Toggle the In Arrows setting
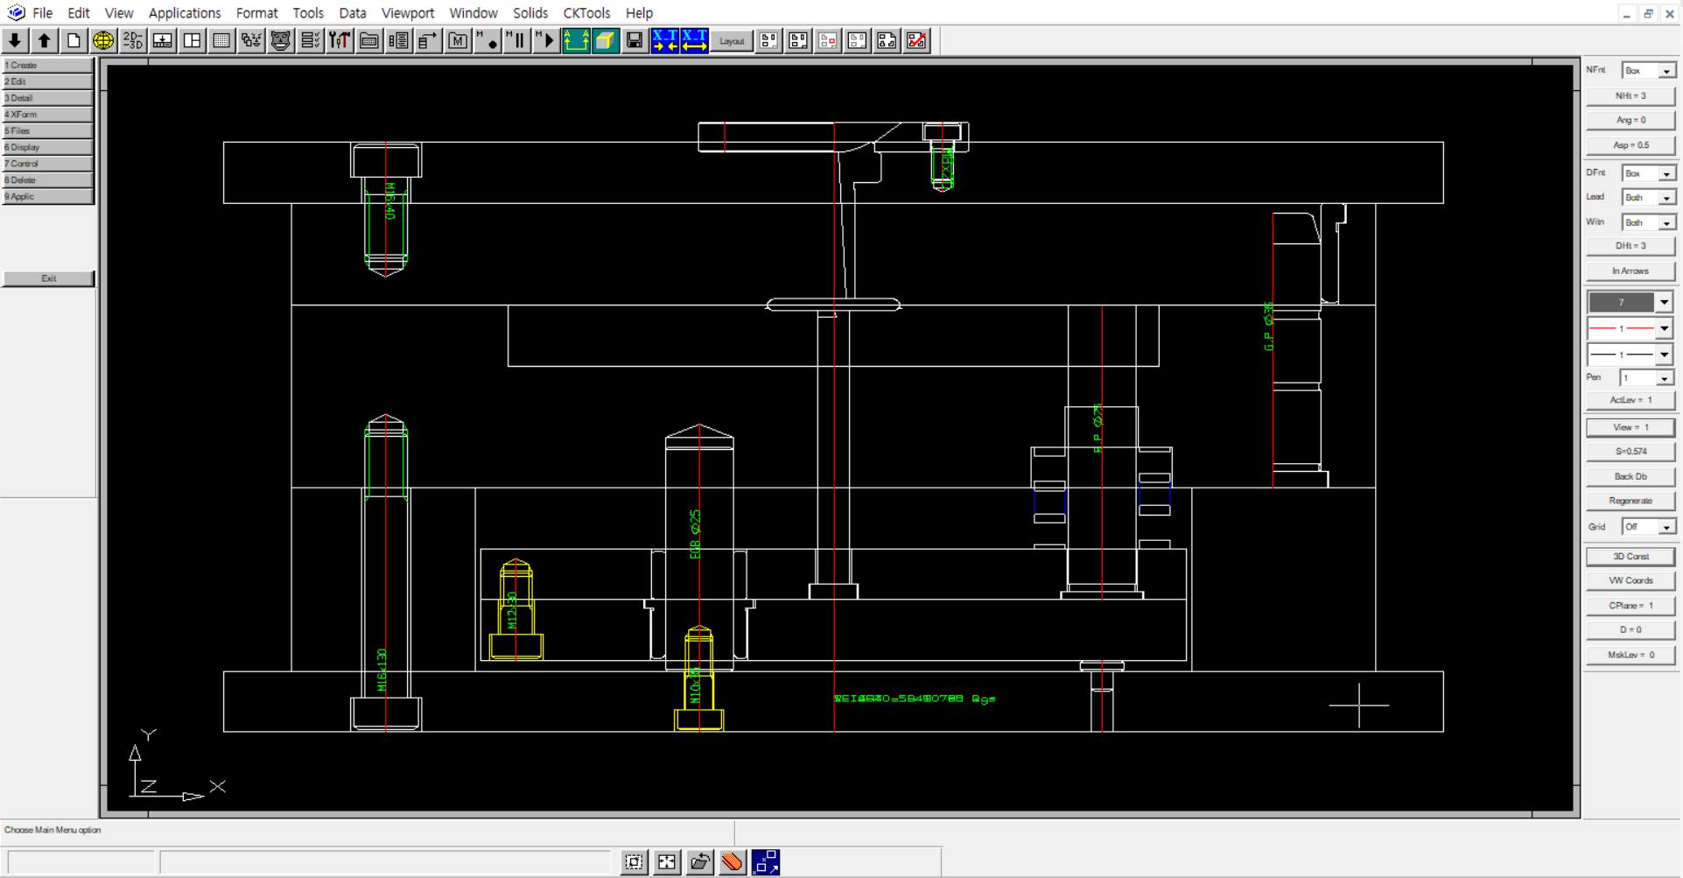This screenshot has width=1683, height=878. tap(1630, 270)
